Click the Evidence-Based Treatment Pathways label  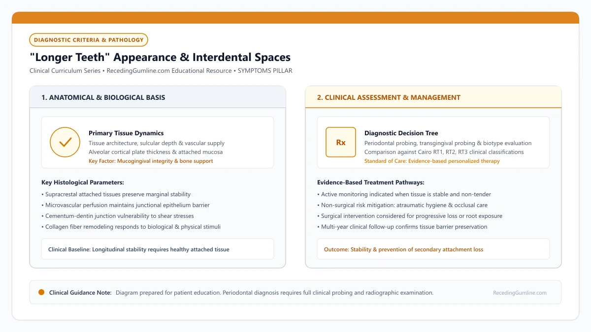coord(371,182)
